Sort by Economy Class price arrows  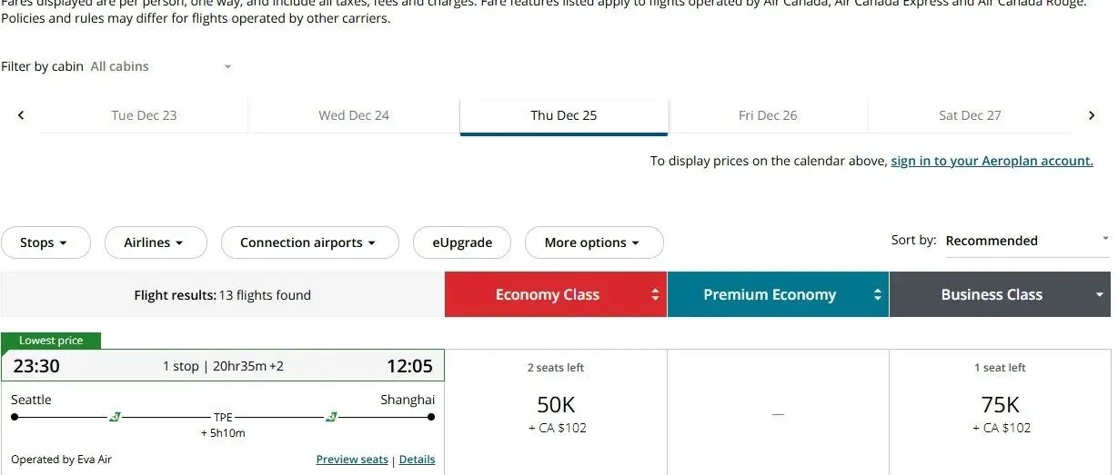tap(655, 294)
